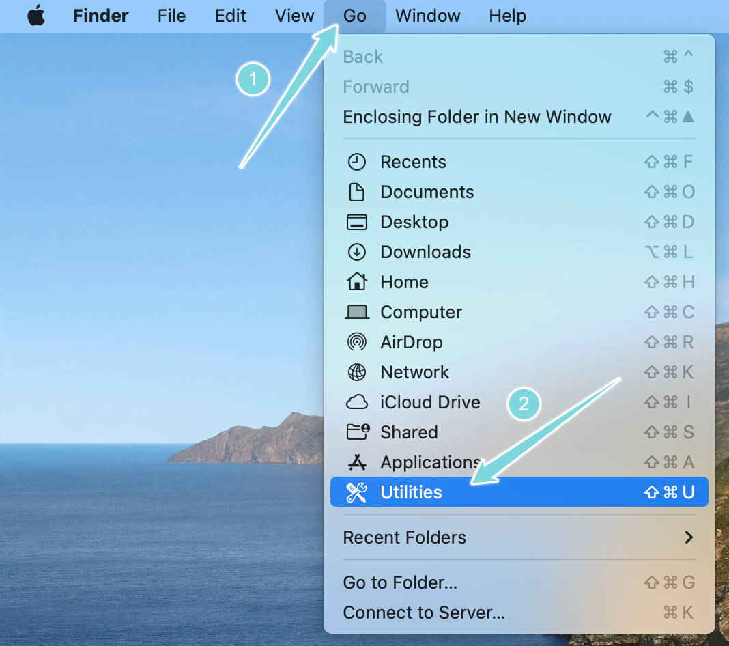
Task: Click the dimmed Forward item
Action: pos(519,87)
